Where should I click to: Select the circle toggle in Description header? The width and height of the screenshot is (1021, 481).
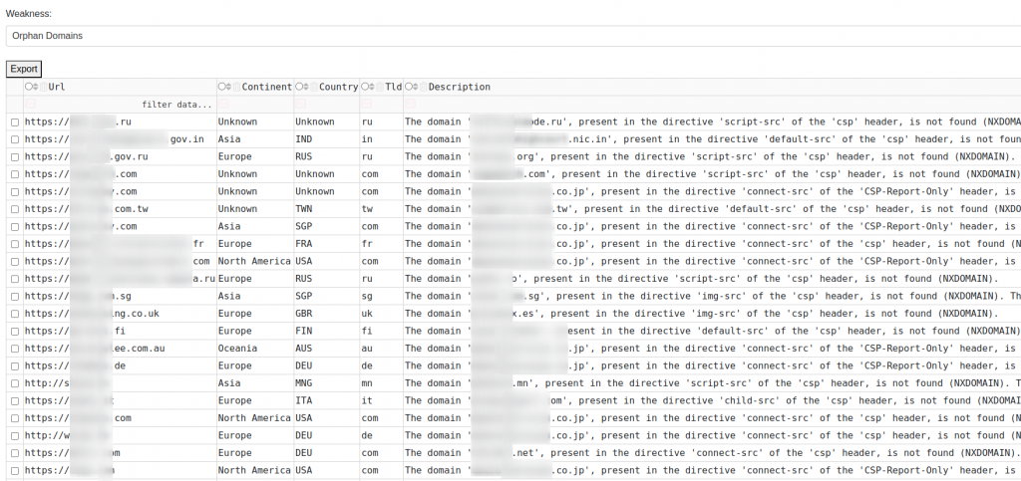point(409,87)
